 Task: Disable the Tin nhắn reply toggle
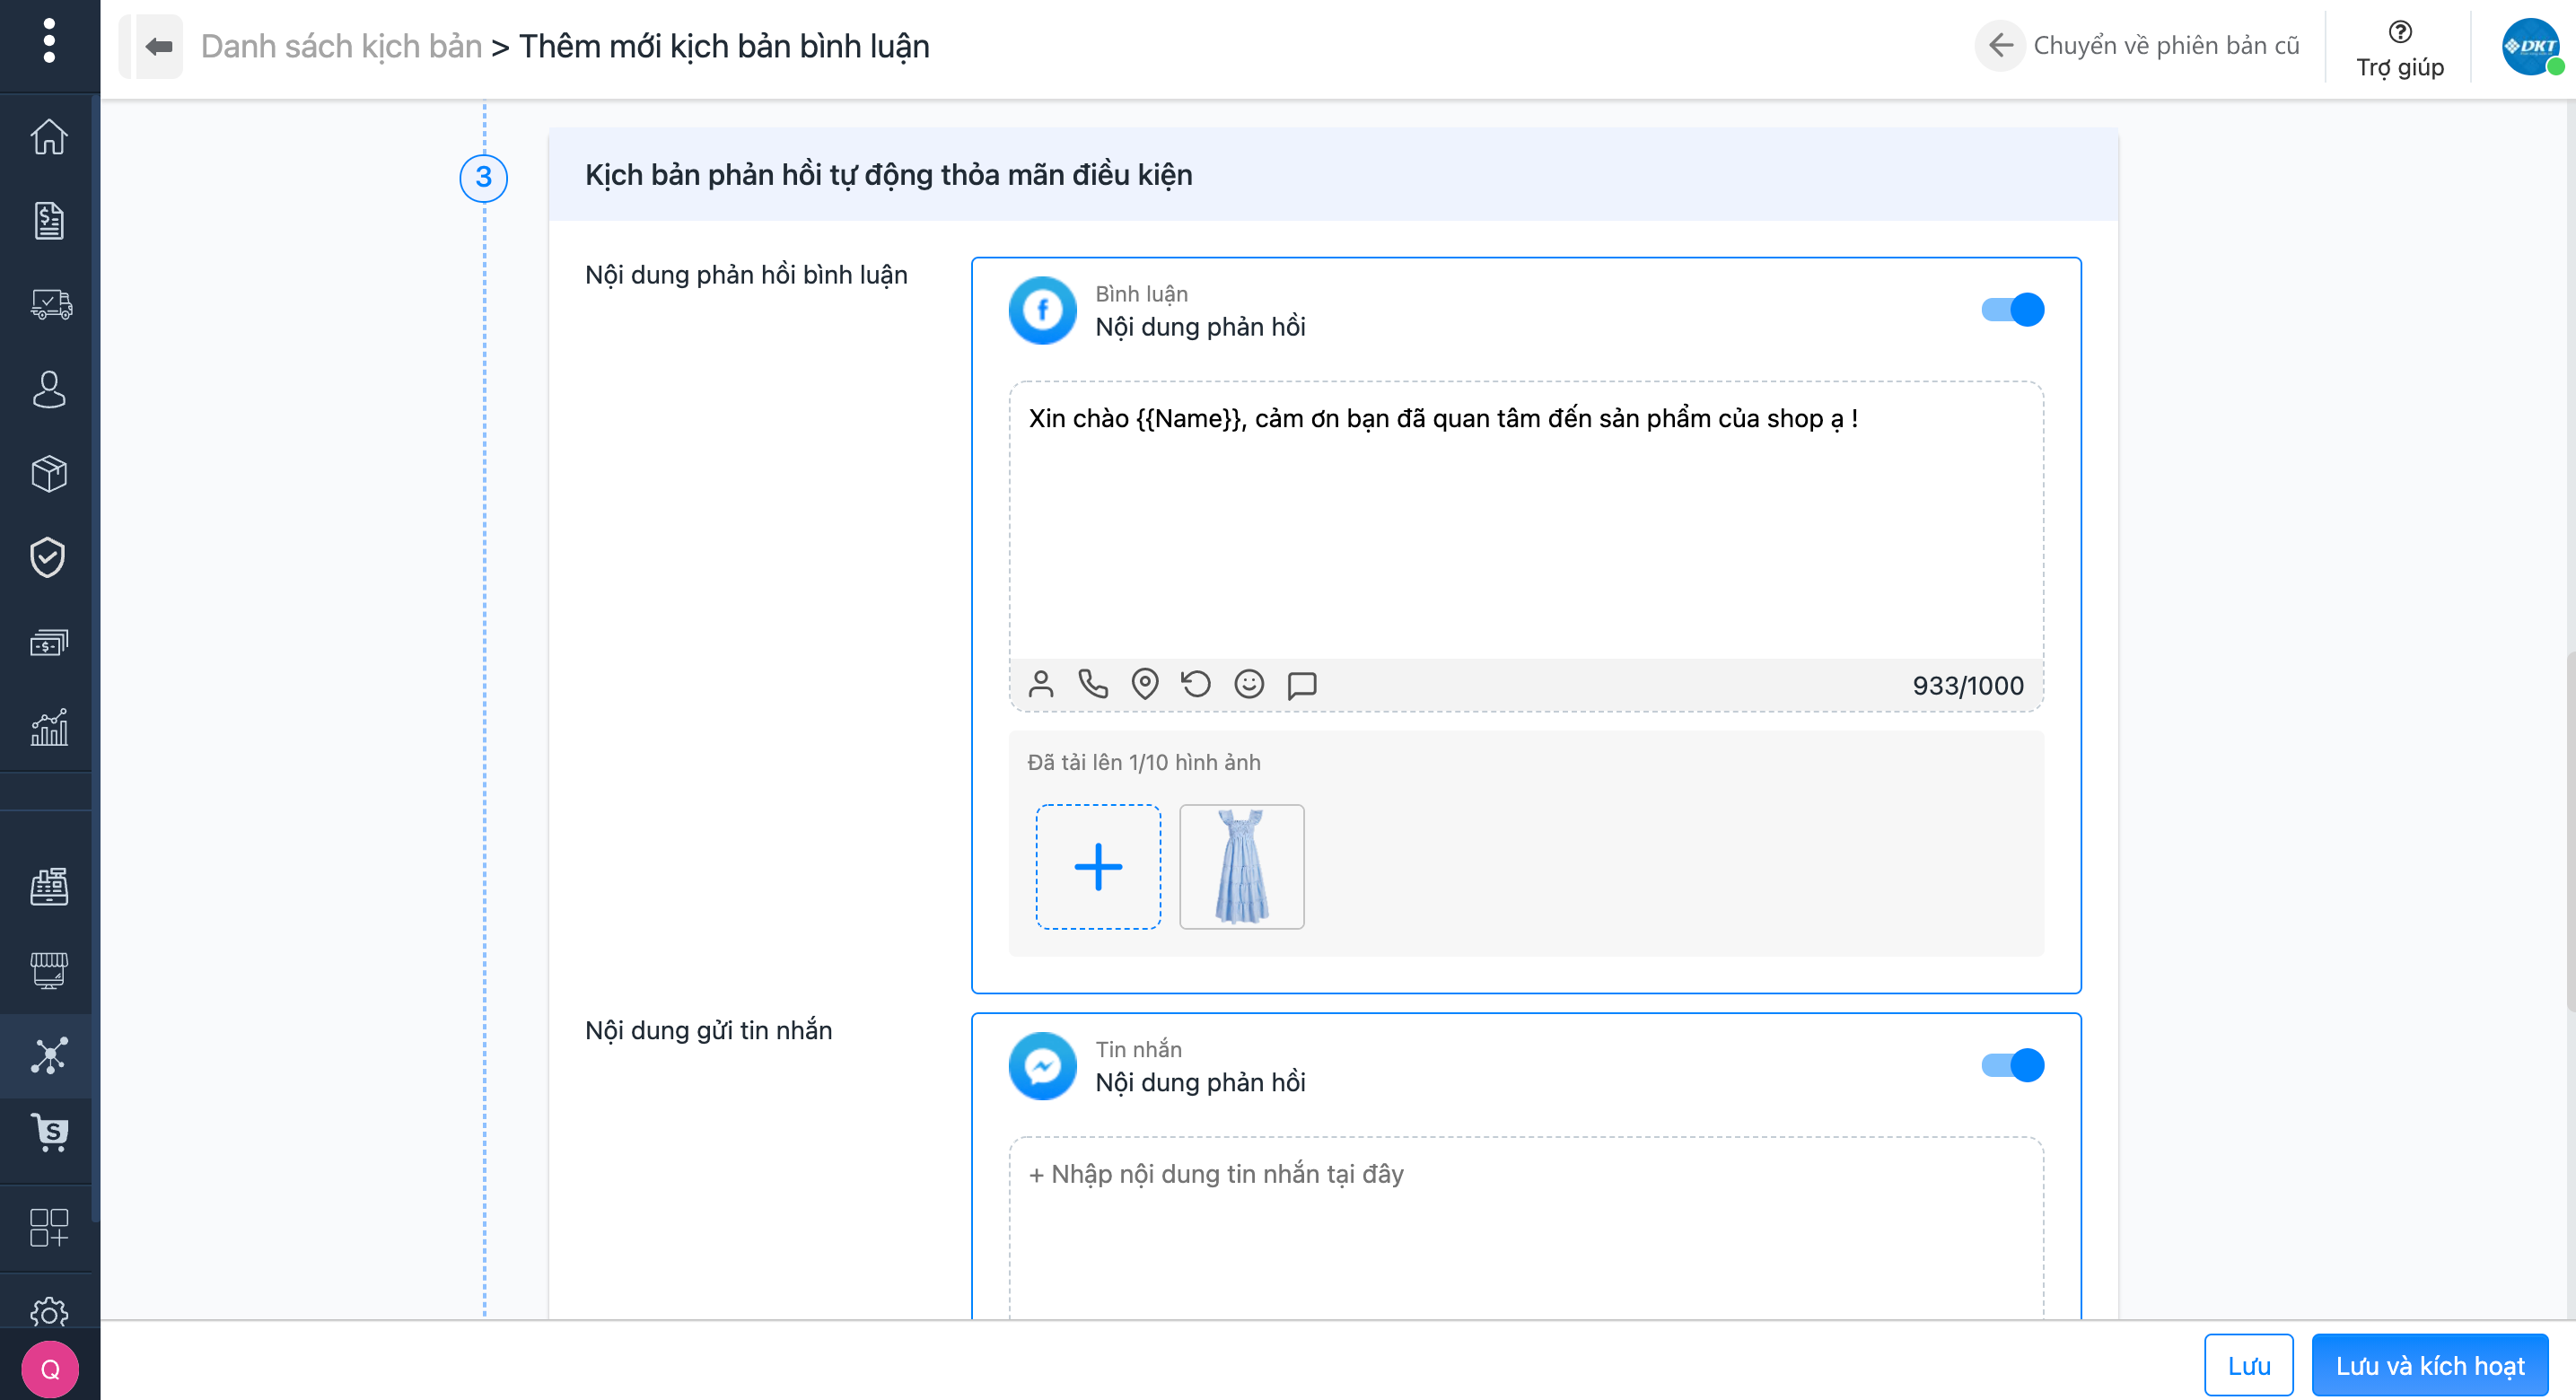[2012, 1065]
